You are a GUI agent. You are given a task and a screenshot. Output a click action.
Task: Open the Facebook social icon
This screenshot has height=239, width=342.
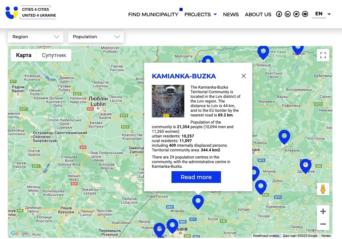point(279,14)
